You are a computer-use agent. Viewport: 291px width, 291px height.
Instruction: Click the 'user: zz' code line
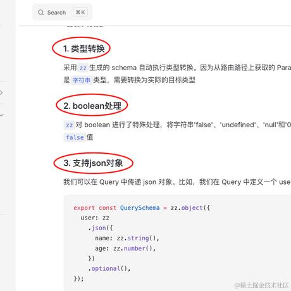point(95,218)
